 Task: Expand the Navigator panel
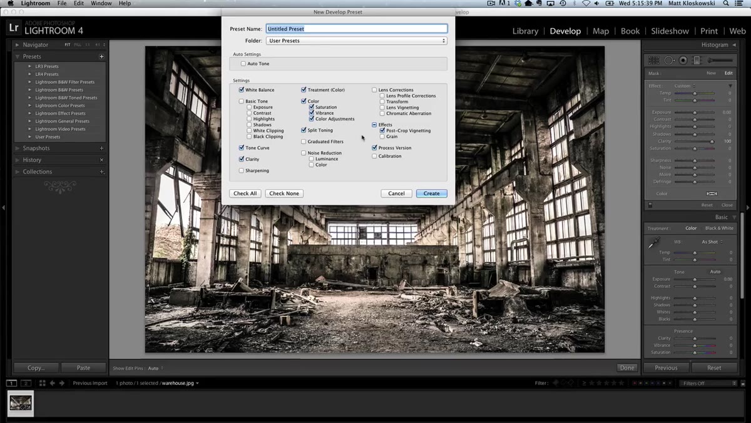(18, 45)
